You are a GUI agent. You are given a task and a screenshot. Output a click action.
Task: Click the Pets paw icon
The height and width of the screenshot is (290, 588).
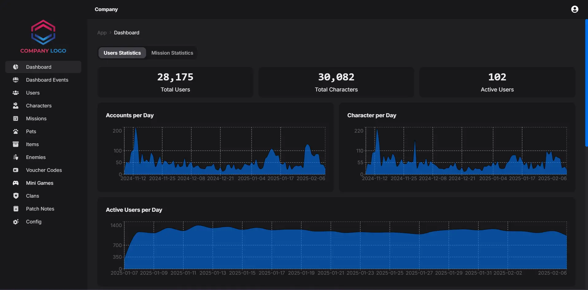[16, 131]
